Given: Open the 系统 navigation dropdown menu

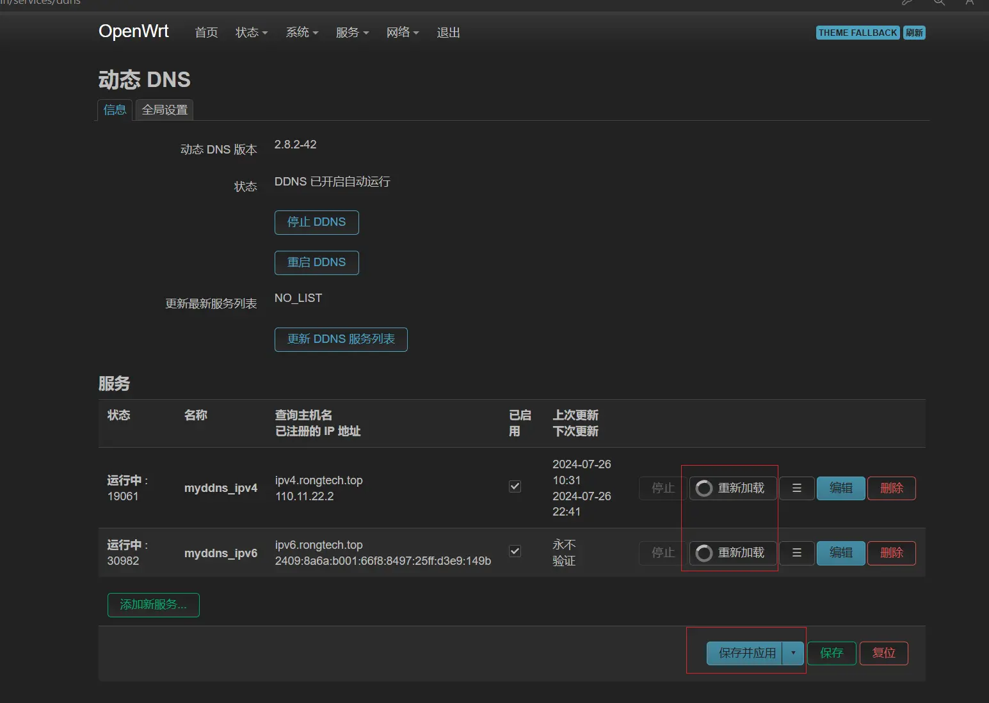Looking at the screenshot, I should 302,33.
